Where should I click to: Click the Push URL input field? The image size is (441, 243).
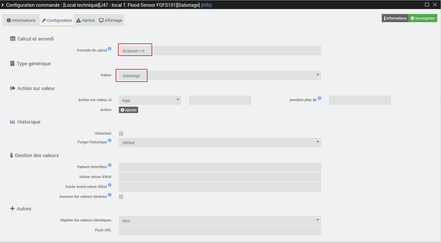(x=220, y=230)
